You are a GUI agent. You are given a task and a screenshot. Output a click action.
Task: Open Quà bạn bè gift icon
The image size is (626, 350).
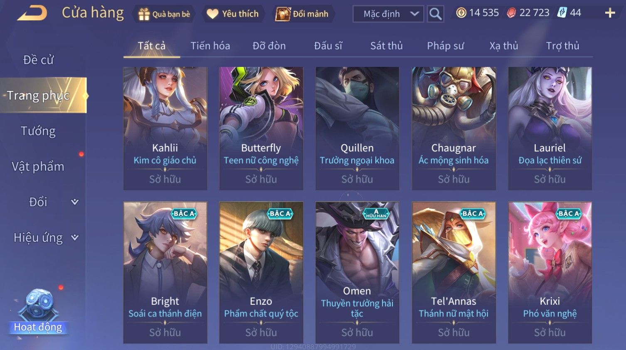(144, 14)
